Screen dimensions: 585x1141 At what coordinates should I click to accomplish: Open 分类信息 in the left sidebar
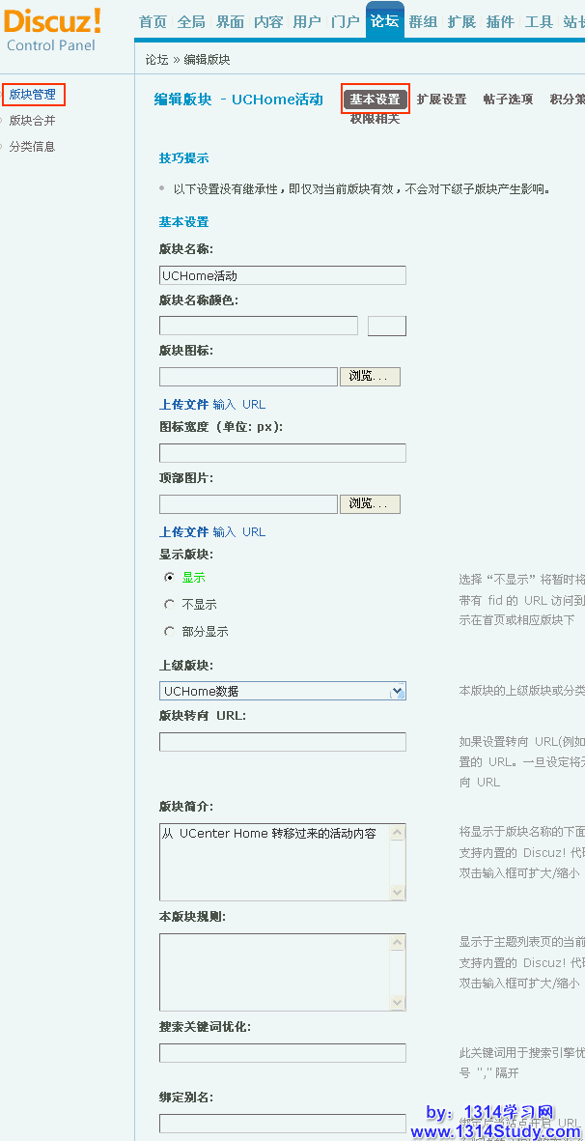(x=32, y=147)
